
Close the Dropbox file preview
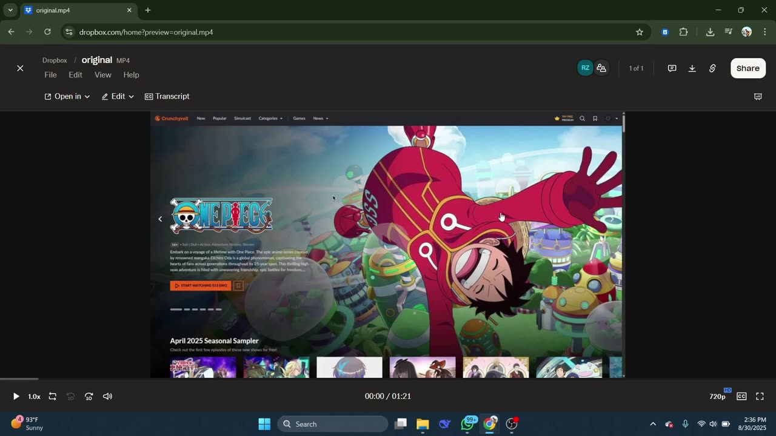pyautogui.click(x=20, y=68)
